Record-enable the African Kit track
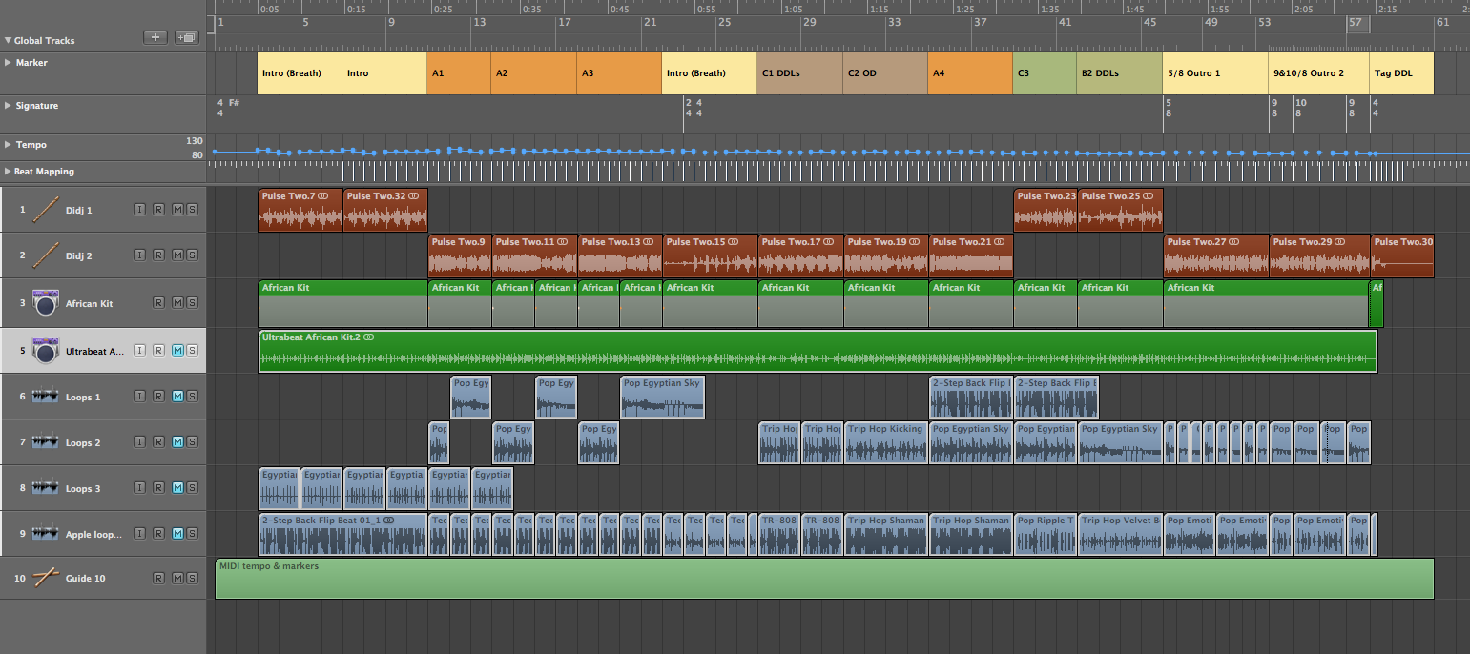The width and height of the screenshot is (1470, 654). 158,303
